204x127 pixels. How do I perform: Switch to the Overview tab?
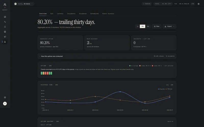coord(43,14)
